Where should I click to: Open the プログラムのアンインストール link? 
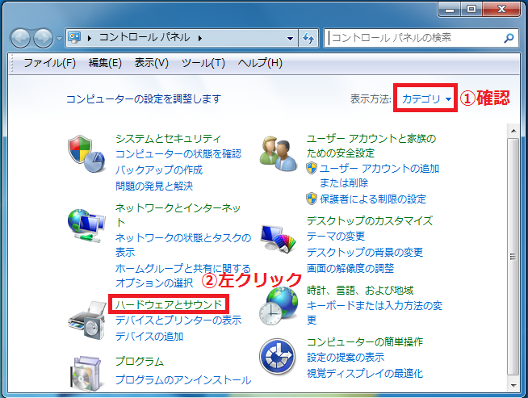pyautogui.click(x=182, y=379)
